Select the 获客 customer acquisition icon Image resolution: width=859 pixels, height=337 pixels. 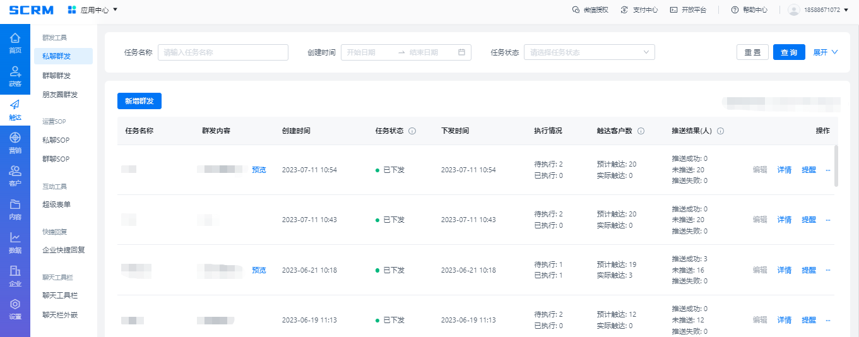tap(15, 76)
